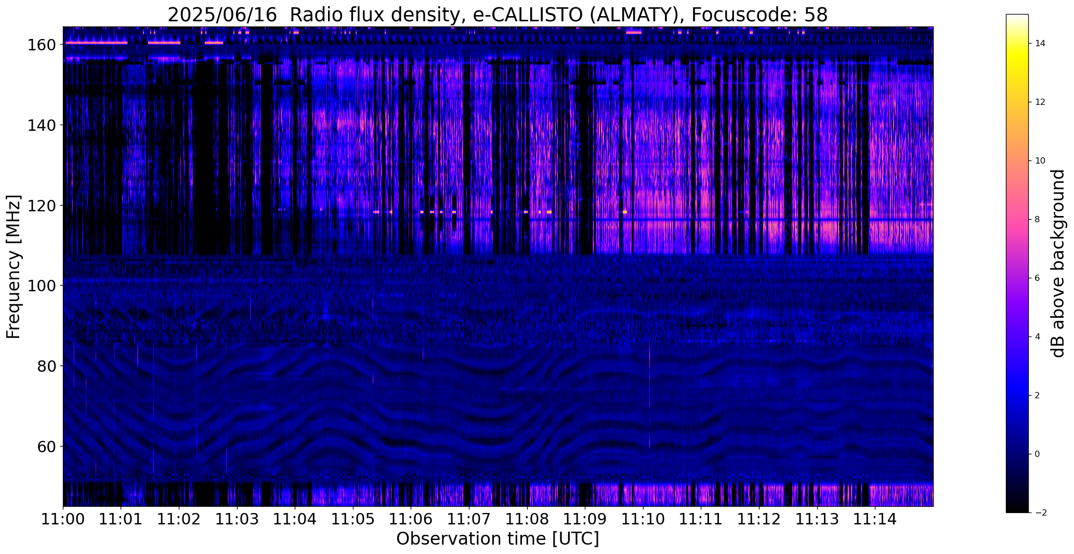Image resolution: width=1074 pixels, height=554 pixels.
Task: Click the colorbar tick label −2
Action: pos(1040,513)
